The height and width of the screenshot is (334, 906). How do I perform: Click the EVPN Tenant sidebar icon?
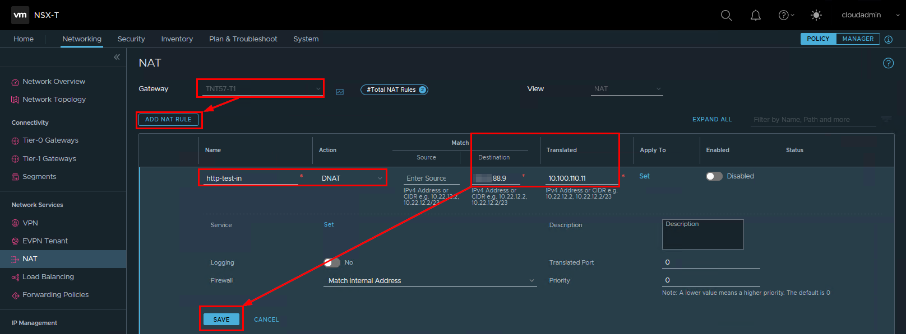[15, 241]
